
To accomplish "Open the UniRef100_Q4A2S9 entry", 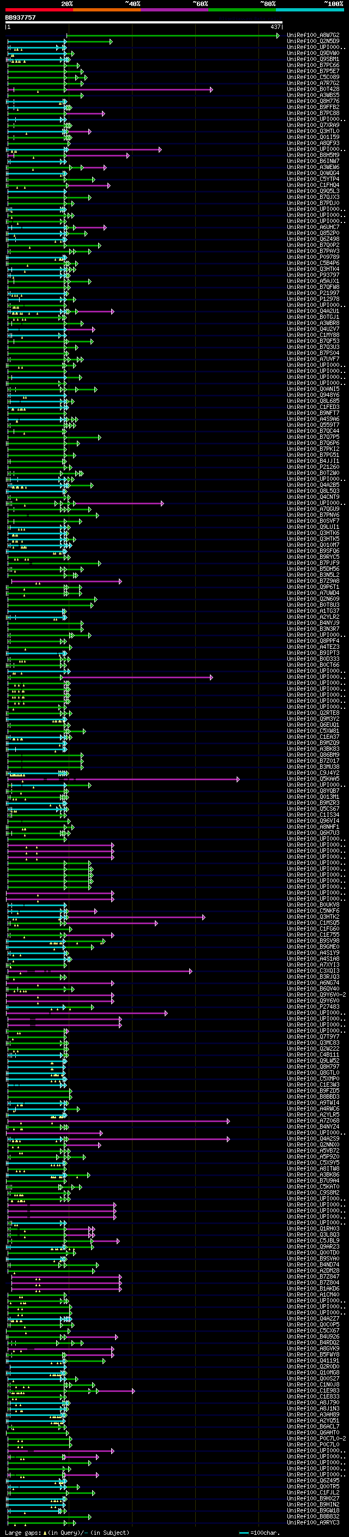I will (313, 1138).
